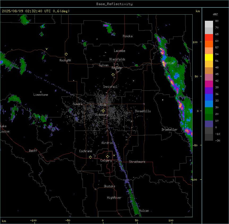Click the Blackfalds town label
Viewport: 229px width, 224px height.
tap(117, 59)
